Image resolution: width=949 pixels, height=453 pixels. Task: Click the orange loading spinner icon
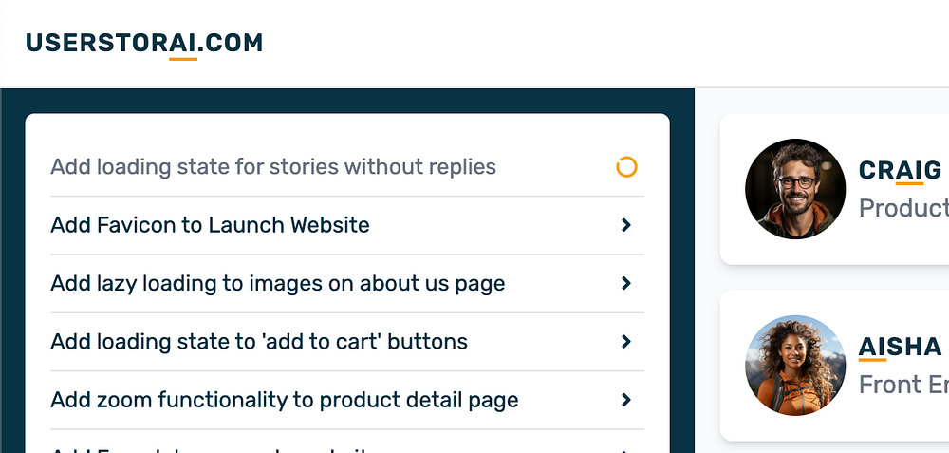point(626,167)
